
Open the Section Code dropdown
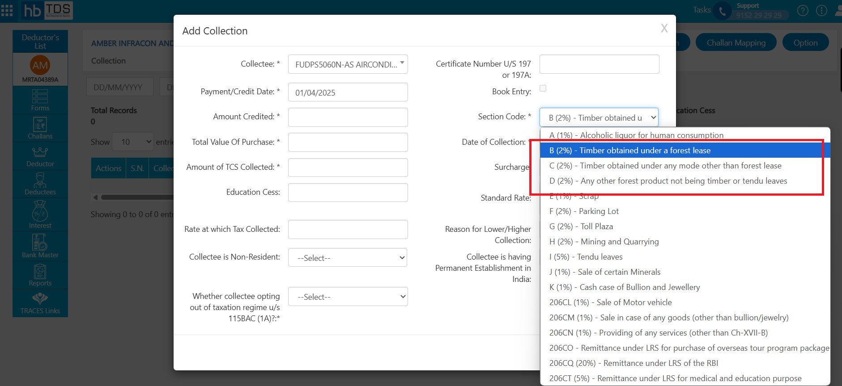pos(599,117)
